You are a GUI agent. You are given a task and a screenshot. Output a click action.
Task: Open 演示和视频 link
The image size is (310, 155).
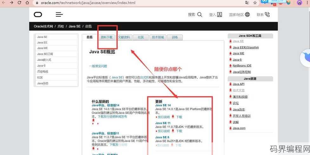coord(240,96)
